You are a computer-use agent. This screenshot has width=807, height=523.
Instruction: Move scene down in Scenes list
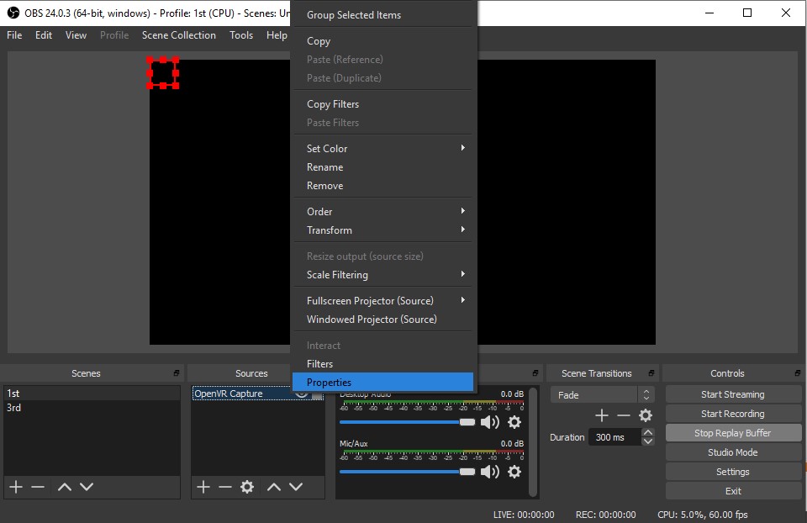click(86, 487)
